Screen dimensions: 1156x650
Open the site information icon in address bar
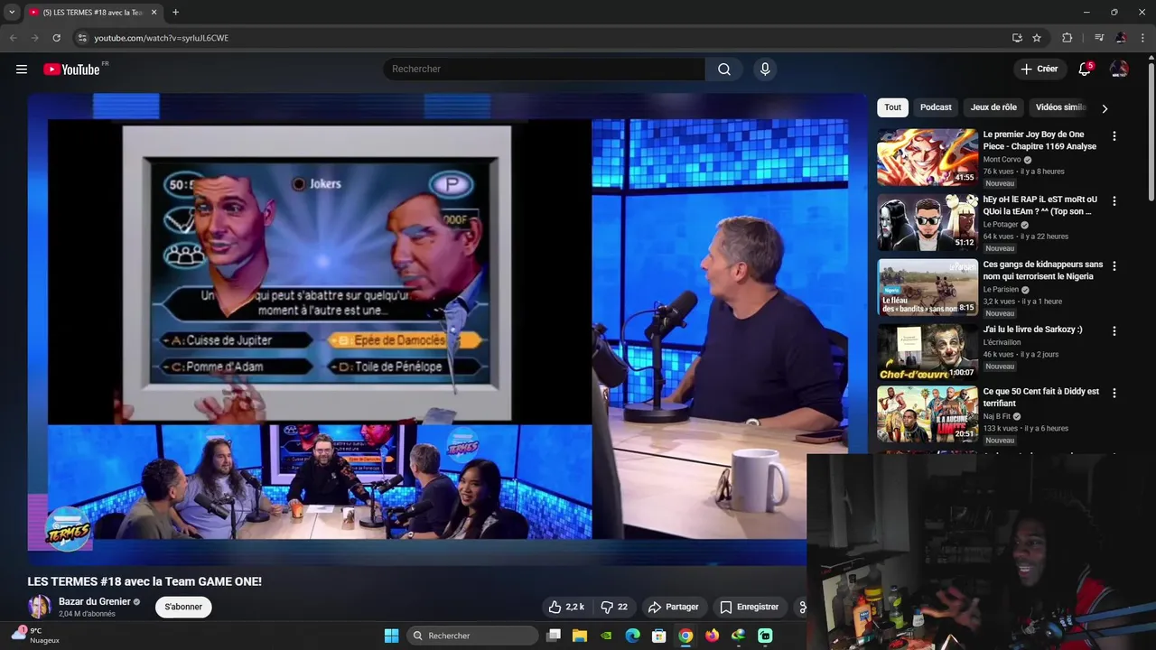[81, 38]
